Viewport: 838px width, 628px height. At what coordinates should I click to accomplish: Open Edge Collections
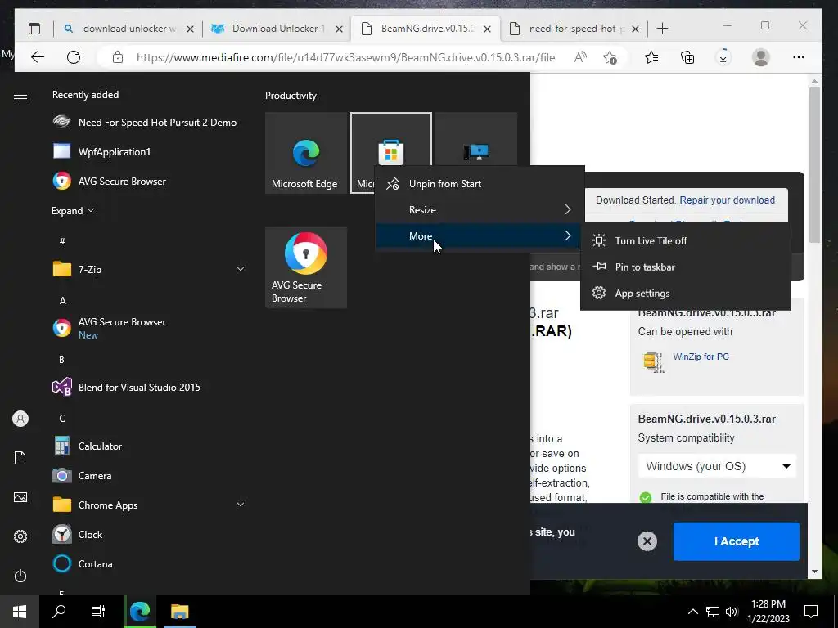tap(687, 57)
